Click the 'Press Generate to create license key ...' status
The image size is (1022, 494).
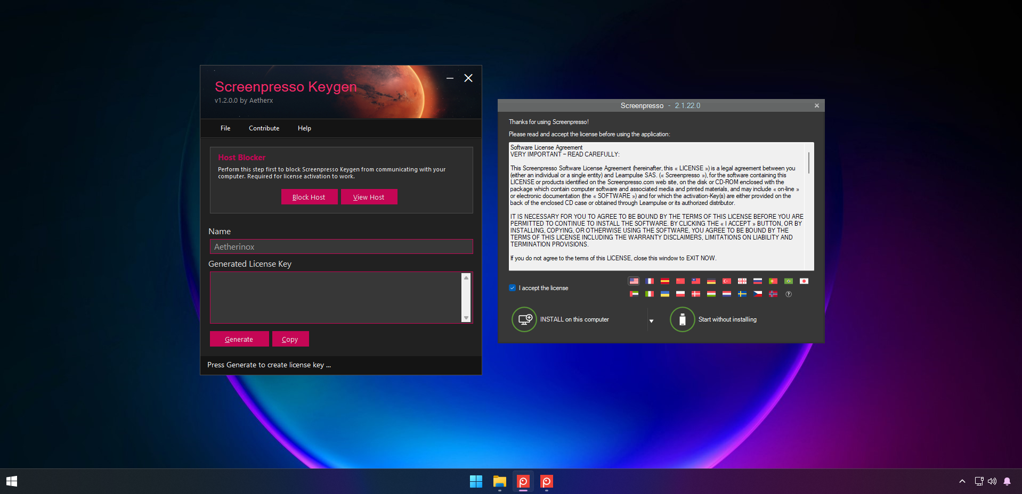(269, 365)
